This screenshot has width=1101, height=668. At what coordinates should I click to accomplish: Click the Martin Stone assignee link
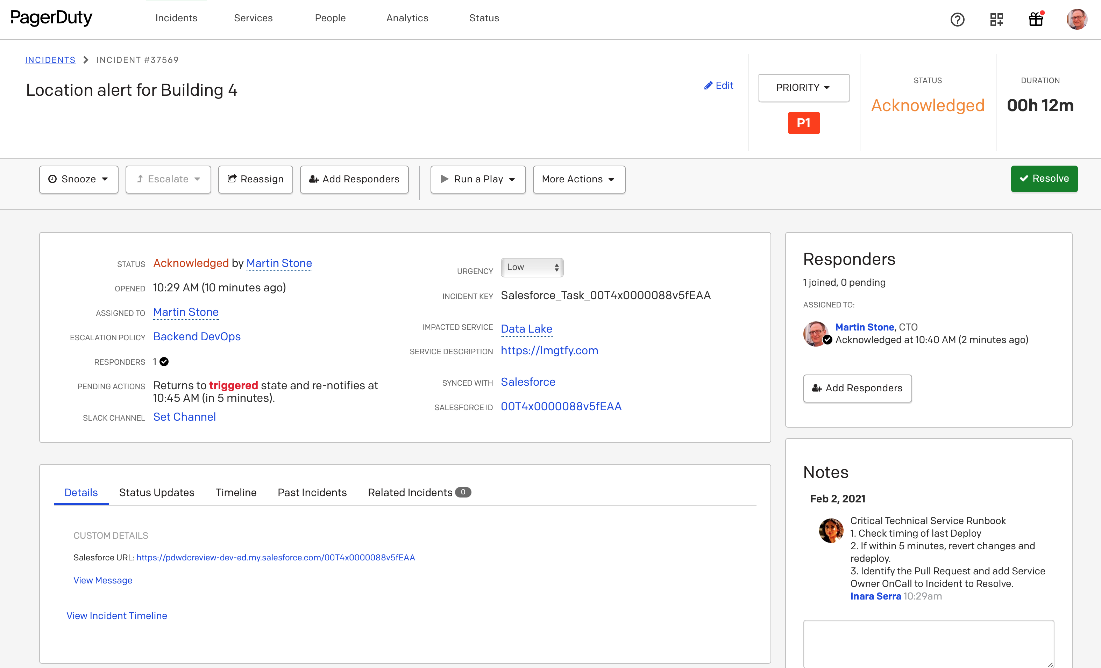186,312
